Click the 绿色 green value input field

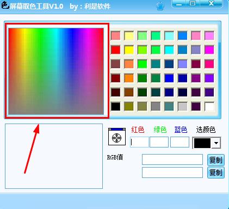point(159,142)
